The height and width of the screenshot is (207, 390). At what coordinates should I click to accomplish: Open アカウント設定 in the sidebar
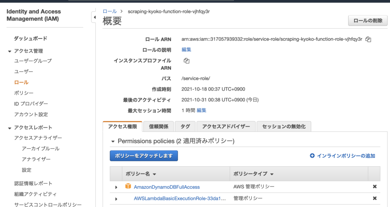click(31, 114)
